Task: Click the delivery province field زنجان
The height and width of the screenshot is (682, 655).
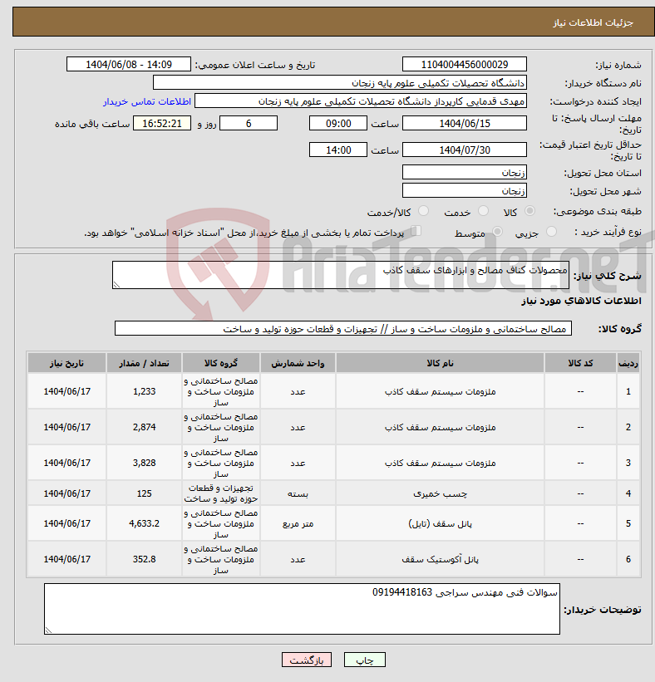Action: click(465, 172)
